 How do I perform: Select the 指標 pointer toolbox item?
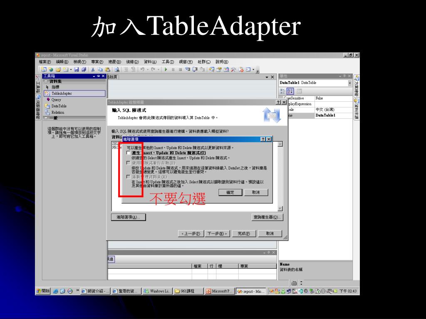(74, 87)
